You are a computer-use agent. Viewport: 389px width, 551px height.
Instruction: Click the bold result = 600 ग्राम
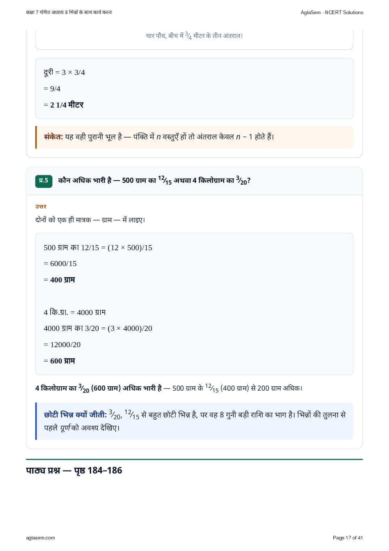pyautogui.click(x=59, y=361)
